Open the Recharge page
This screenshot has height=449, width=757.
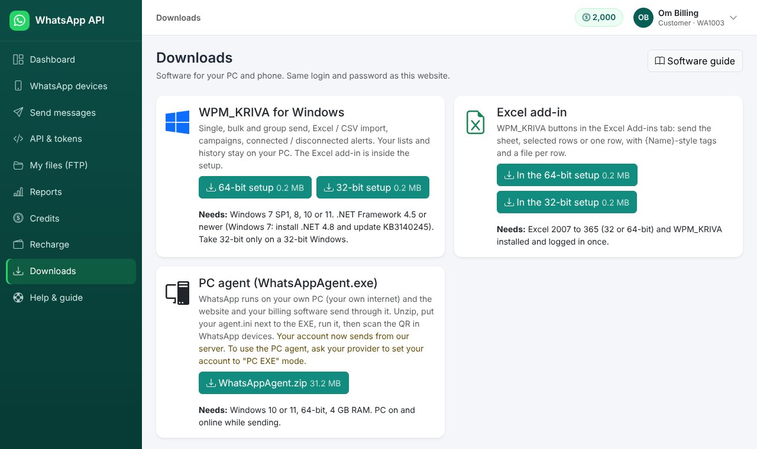71,245
